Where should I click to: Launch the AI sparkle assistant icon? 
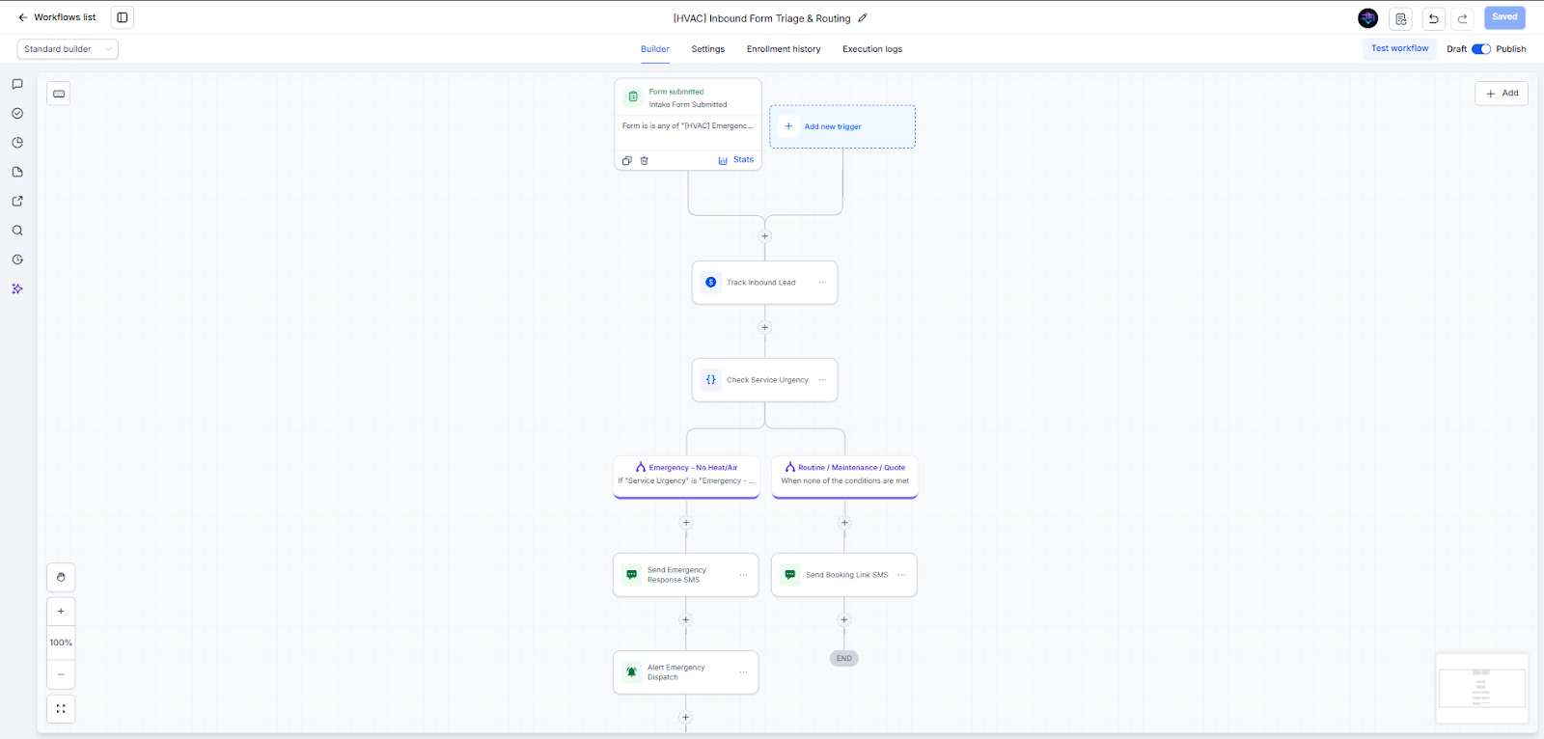coord(17,288)
